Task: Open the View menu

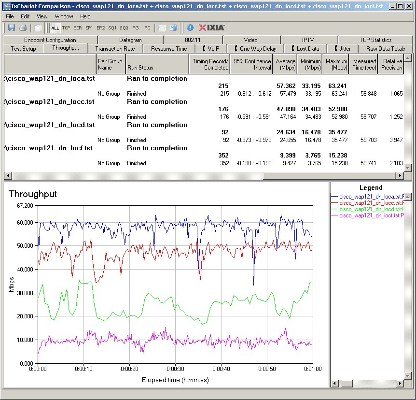Action: point(42,16)
